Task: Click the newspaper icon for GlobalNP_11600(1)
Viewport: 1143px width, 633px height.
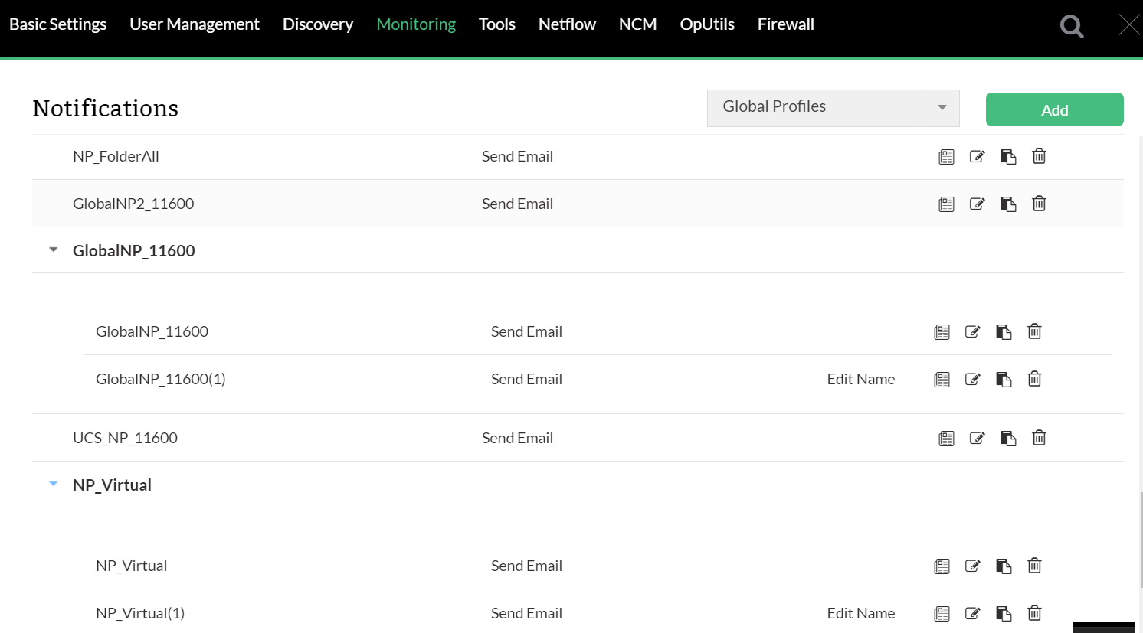Action: click(x=942, y=380)
